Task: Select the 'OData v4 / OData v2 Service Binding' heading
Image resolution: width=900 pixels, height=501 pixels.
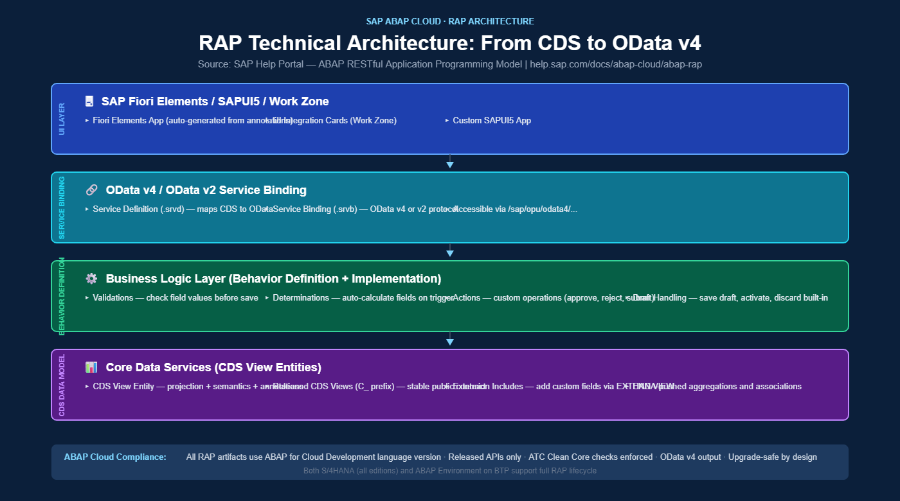Action: 206,190
